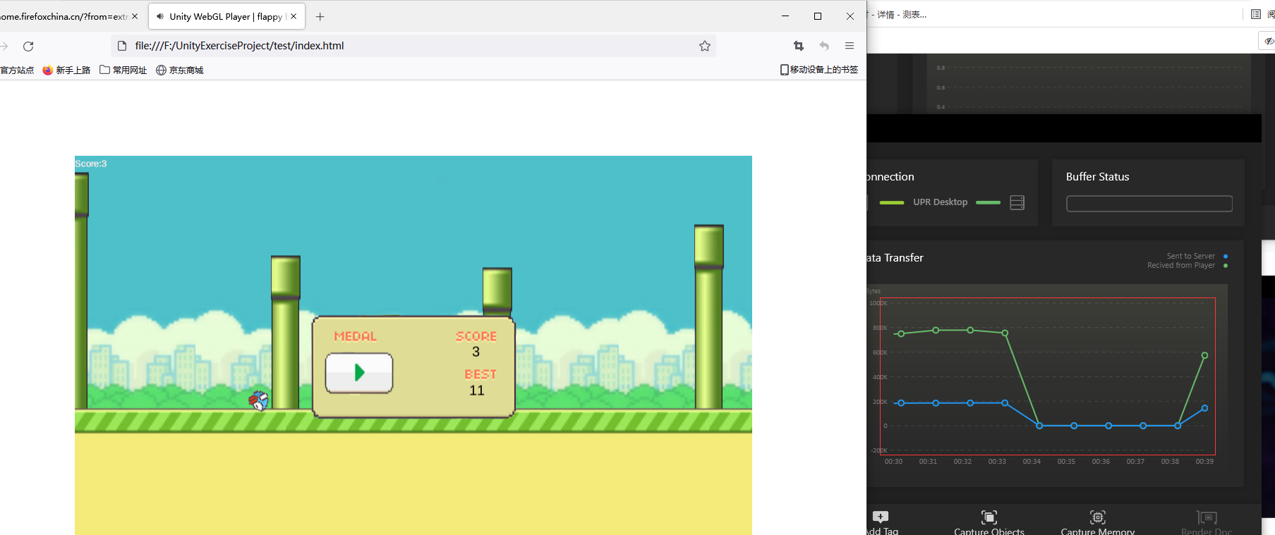Click the Capture Memory icon
The height and width of the screenshot is (535, 1275).
tap(1097, 517)
